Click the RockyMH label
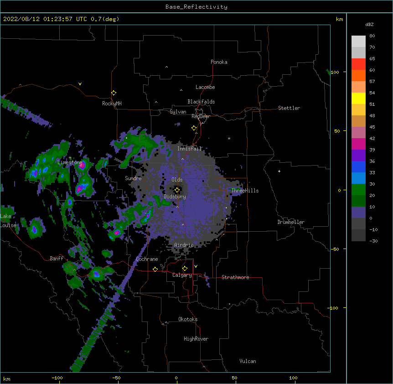The image size is (393, 384). click(x=112, y=104)
